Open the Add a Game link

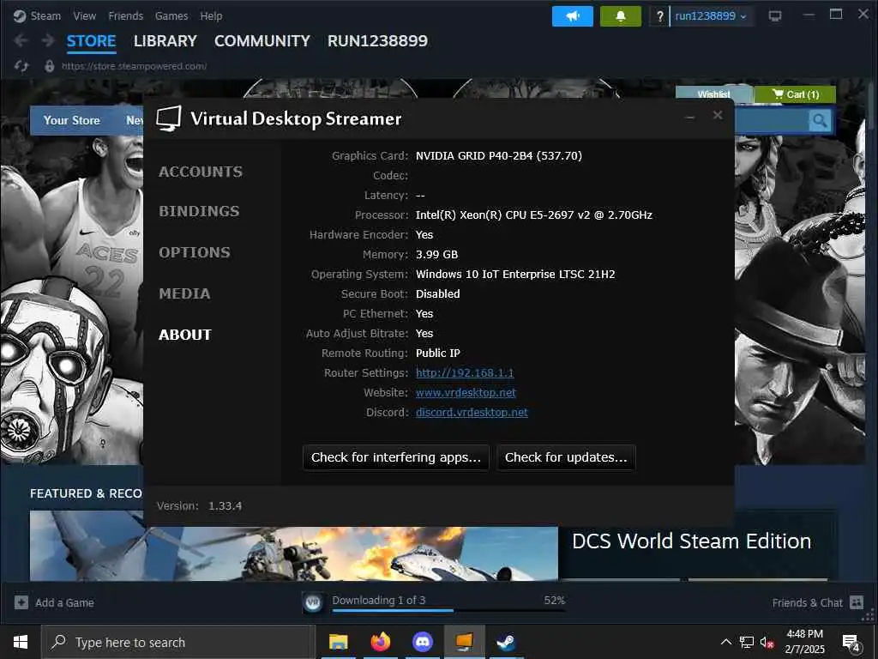[64, 603]
